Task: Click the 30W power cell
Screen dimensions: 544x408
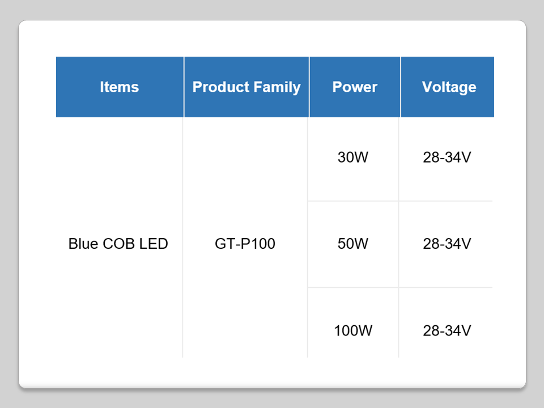Action: point(353,158)
